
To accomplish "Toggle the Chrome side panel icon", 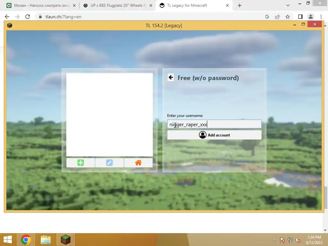I will click(300, 17).
